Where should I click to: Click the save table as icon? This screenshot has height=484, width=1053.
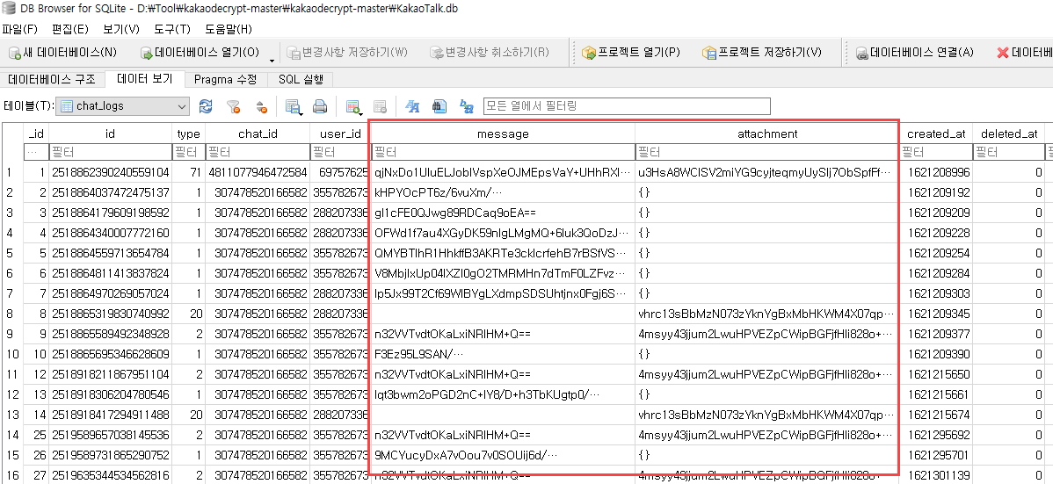293,106
